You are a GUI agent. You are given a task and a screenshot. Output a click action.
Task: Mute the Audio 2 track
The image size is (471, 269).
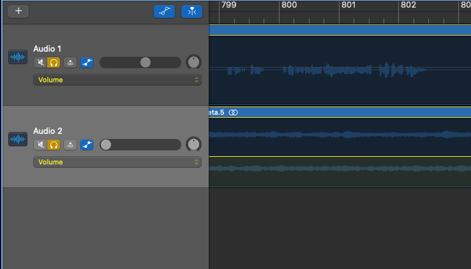[x=40, y=145]
